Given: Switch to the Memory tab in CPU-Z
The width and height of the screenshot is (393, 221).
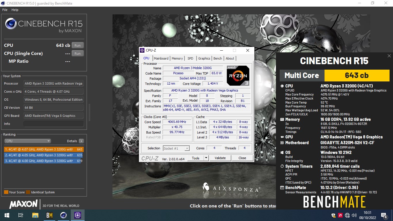Looking at the screenshot, I should [177, 58].
